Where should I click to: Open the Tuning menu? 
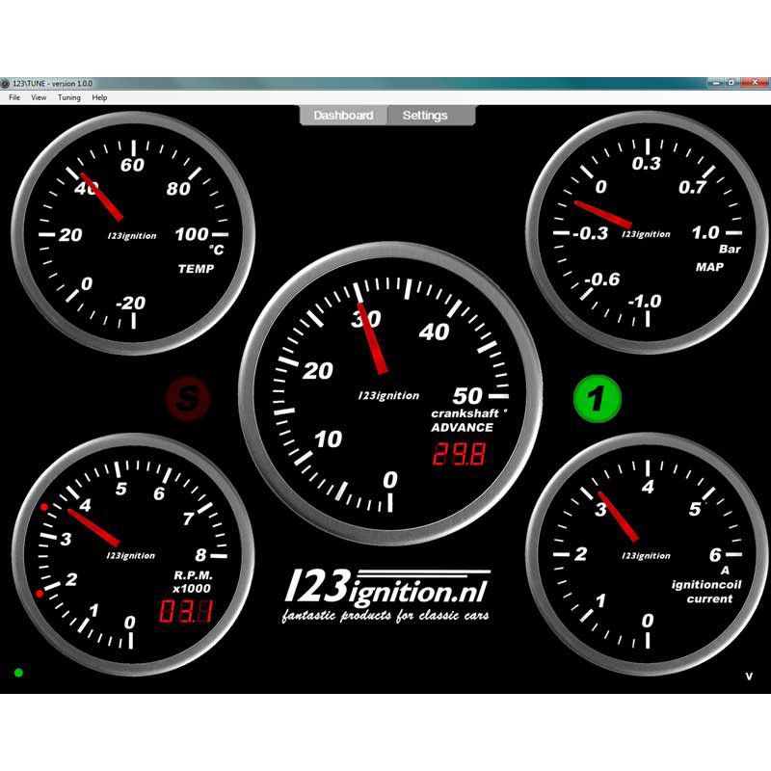pyautogui.click(x=67, y=97)
